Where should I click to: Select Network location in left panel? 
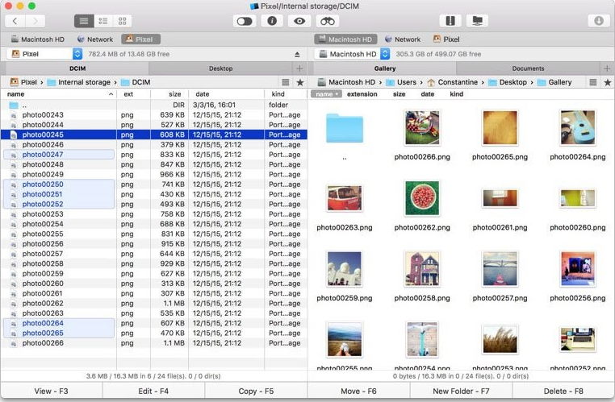95,39
